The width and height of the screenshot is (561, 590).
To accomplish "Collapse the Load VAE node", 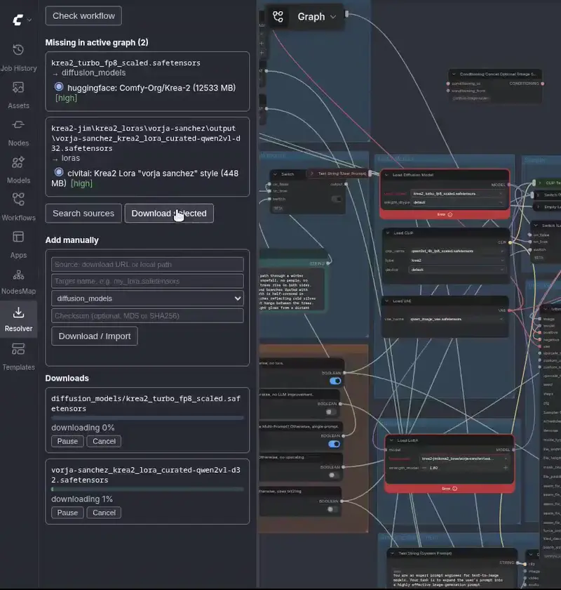I will [x=387, y=301].
